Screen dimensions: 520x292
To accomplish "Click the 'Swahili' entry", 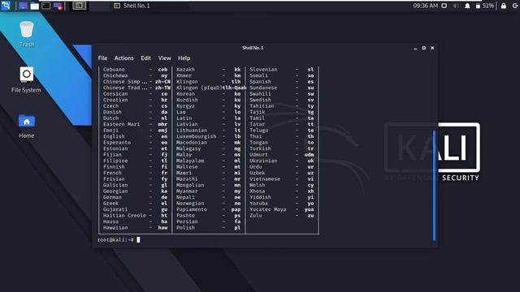I will (260, 94).
